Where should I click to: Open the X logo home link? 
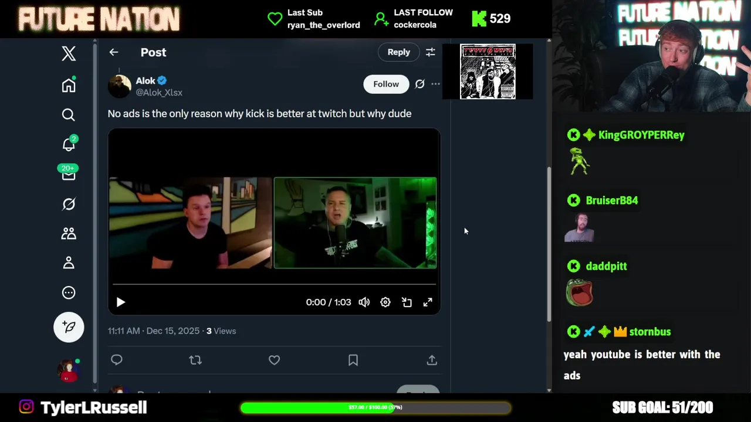tap(69, 53)
